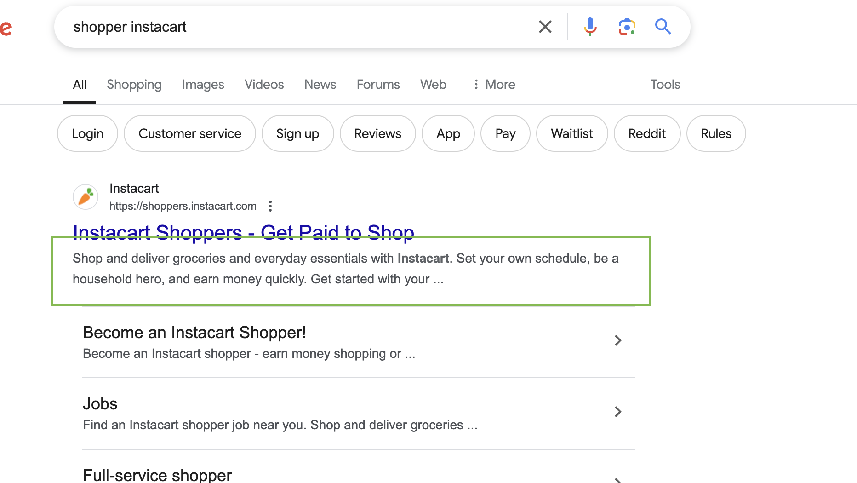The height and width of the screenshot is (483, 857).
Task: Select the Reddit chip
Action: click(x=647, y=133)
